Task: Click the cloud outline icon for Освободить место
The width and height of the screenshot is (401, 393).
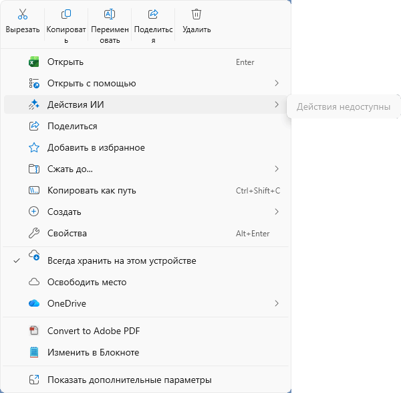Action: pyautogui.click(x=34, y=282)
